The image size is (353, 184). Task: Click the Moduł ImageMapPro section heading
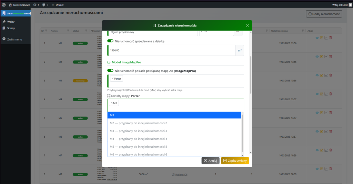tap(126, 62)
